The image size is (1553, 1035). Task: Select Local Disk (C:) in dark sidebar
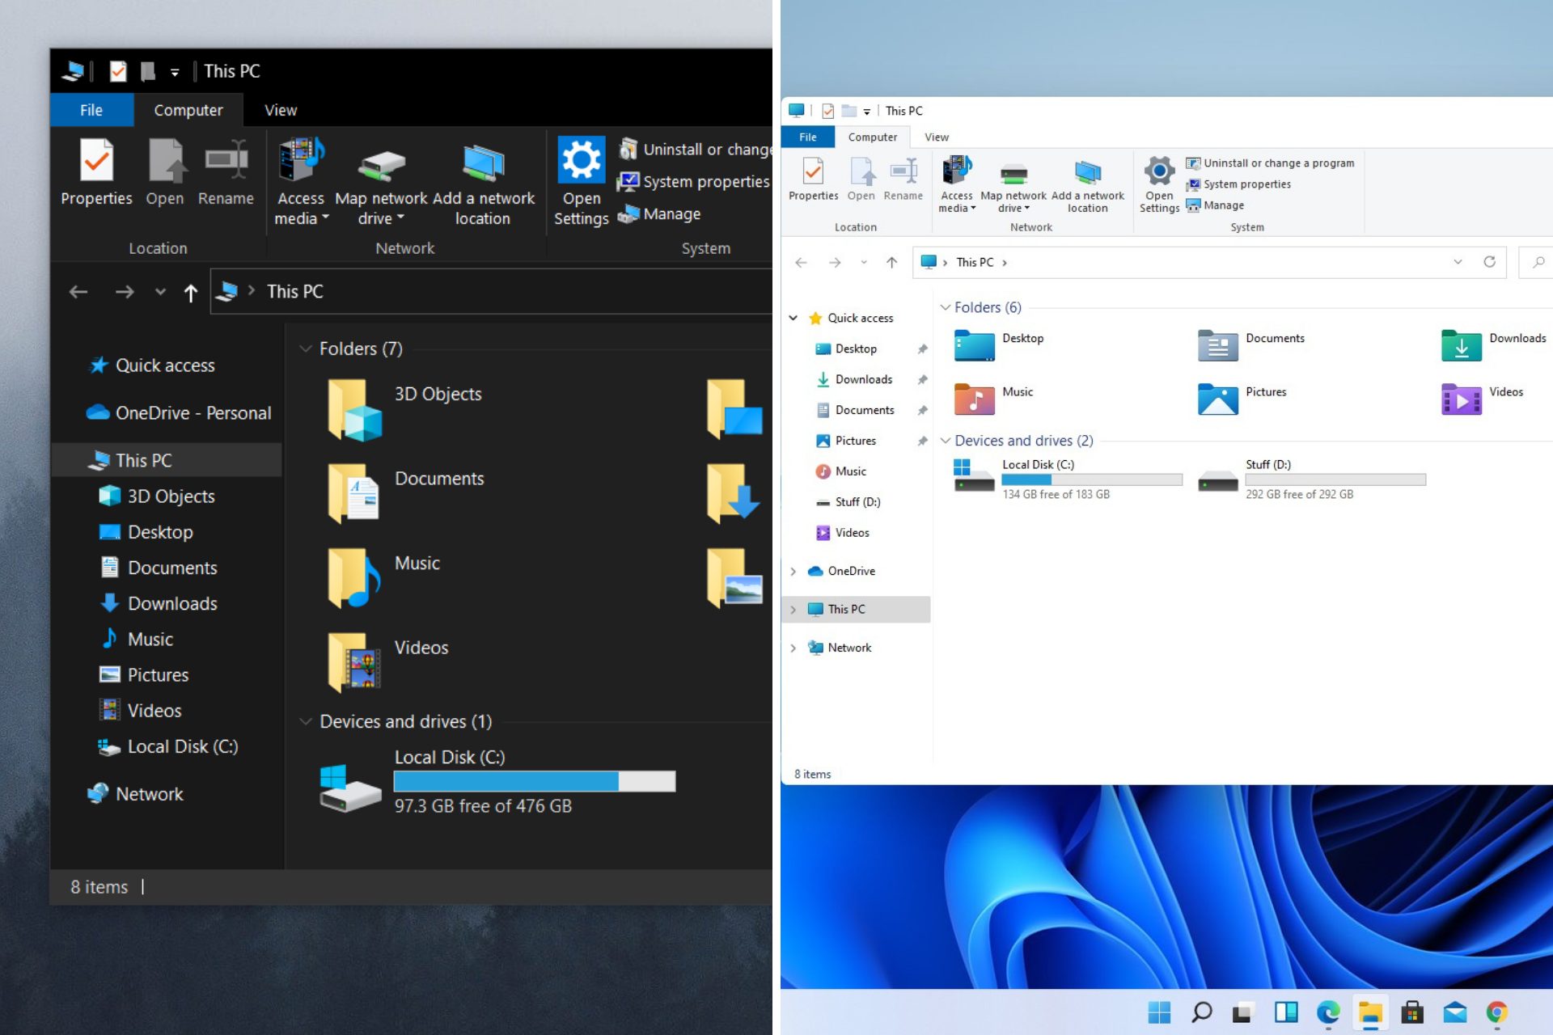point(168,746)
